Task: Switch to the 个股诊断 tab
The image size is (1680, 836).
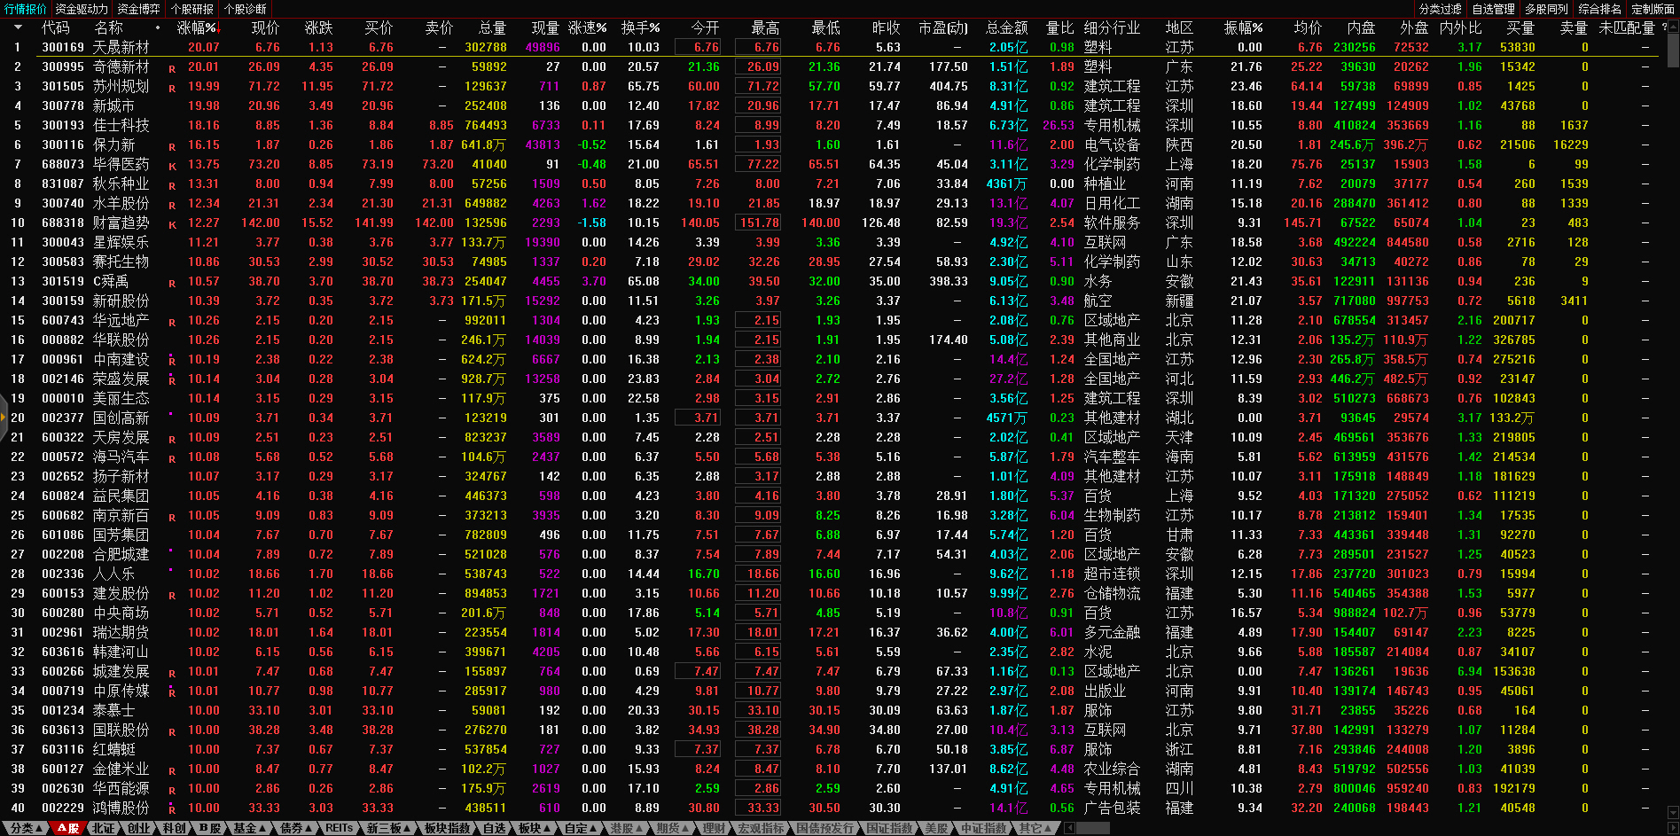Action: pos(246,9)
